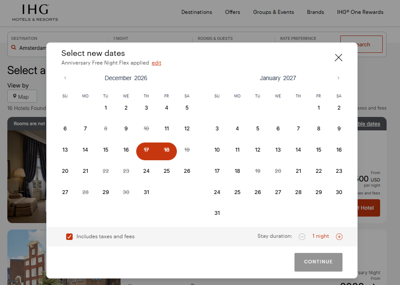400x285 pixels.
Task: Select December 29, 2026
Action: click(x=106, y=192)
